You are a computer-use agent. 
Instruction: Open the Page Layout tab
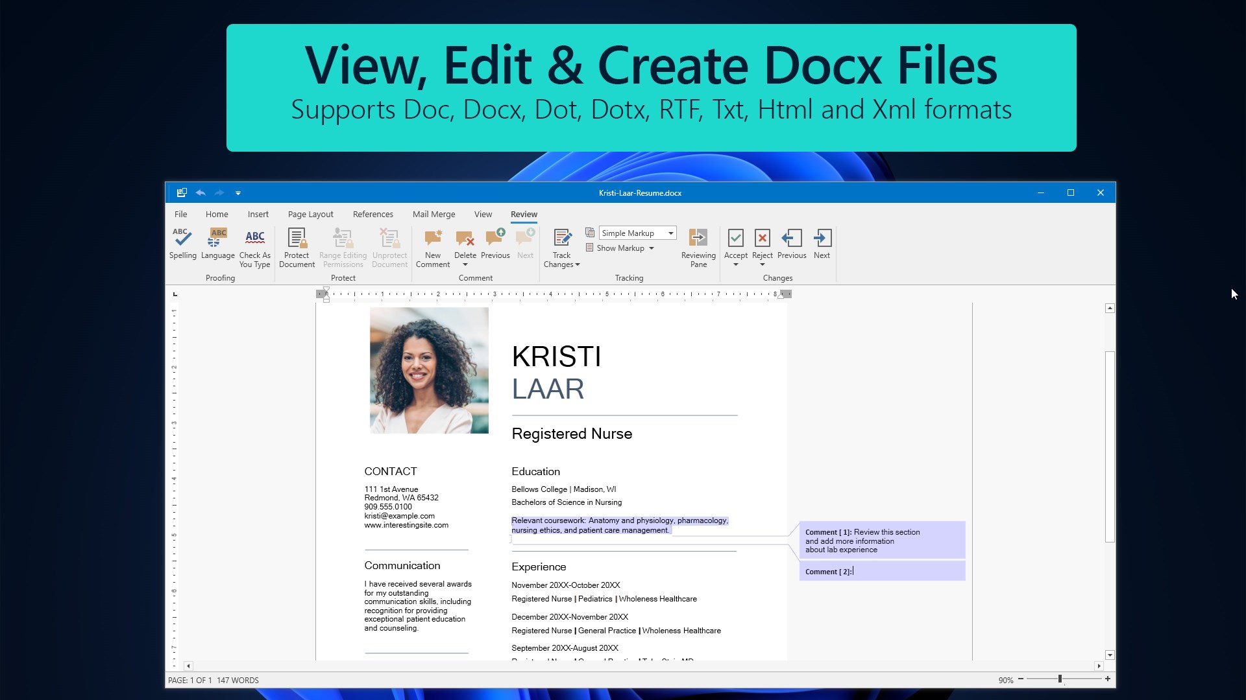point(310,215)
